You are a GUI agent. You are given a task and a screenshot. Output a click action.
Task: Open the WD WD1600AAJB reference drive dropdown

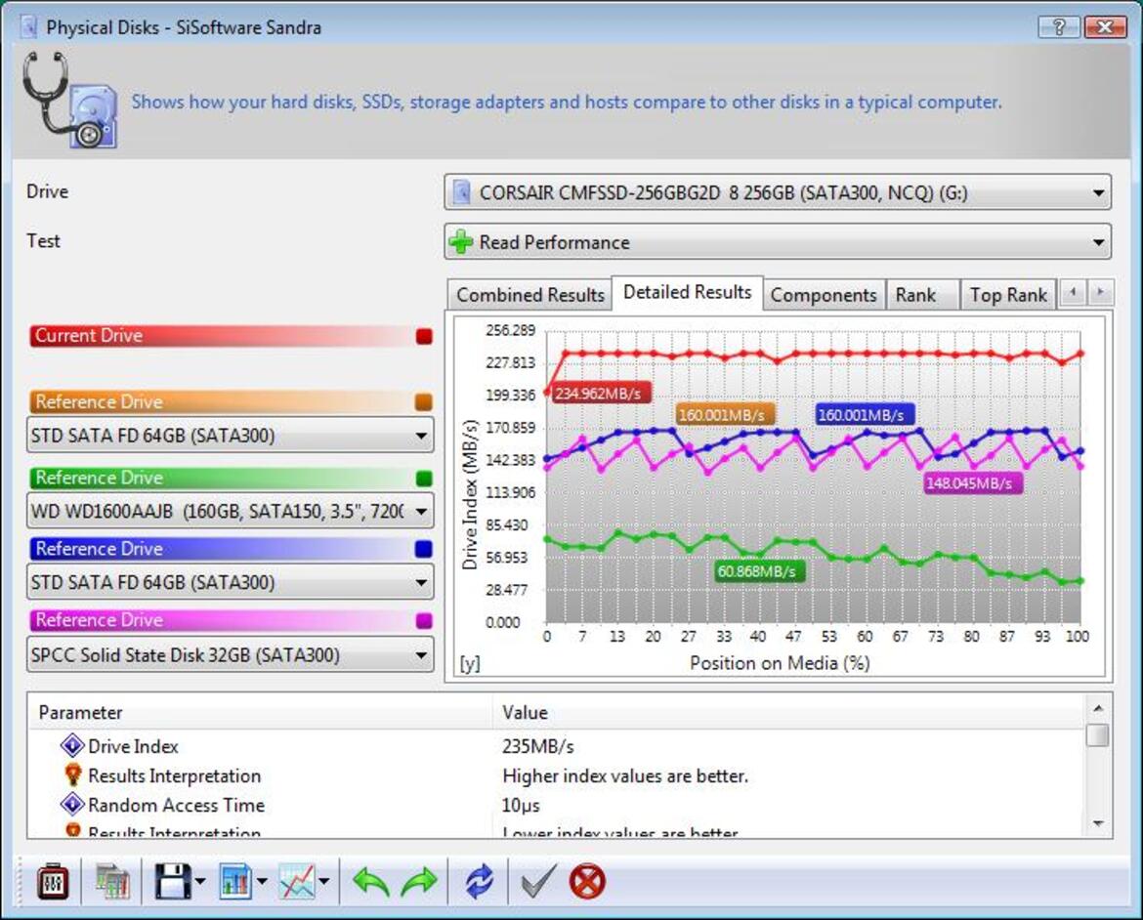coord(421,511)
